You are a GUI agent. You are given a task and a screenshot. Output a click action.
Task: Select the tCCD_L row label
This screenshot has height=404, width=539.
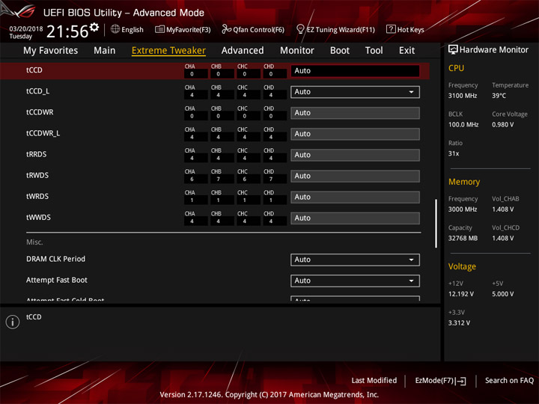pos(38,91)
